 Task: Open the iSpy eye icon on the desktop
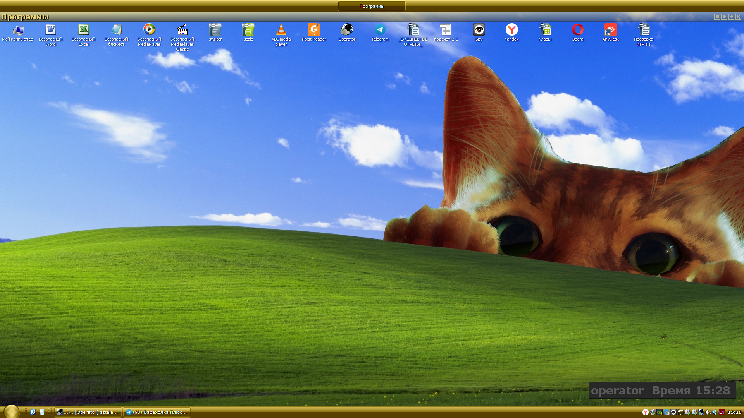(x=479, y=30)
